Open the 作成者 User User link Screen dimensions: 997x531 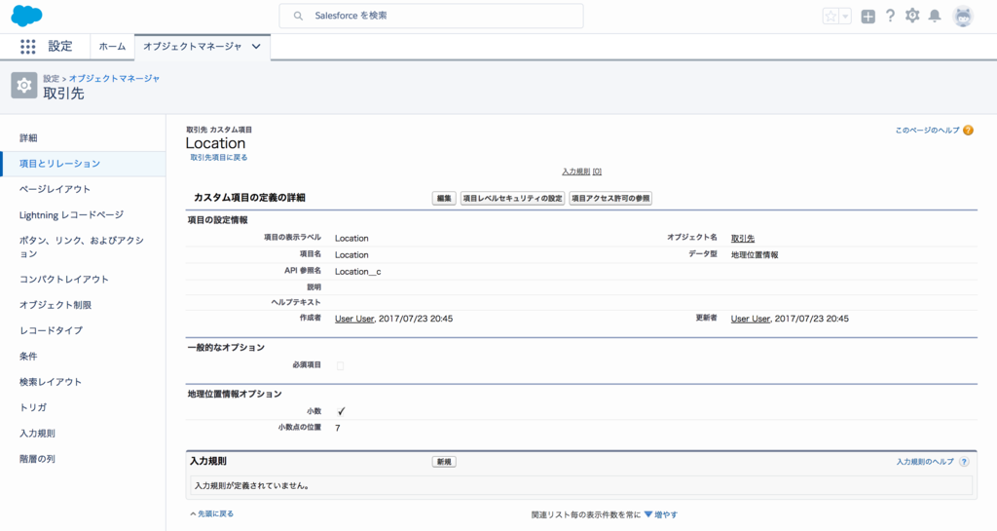(x=354, y=319)
